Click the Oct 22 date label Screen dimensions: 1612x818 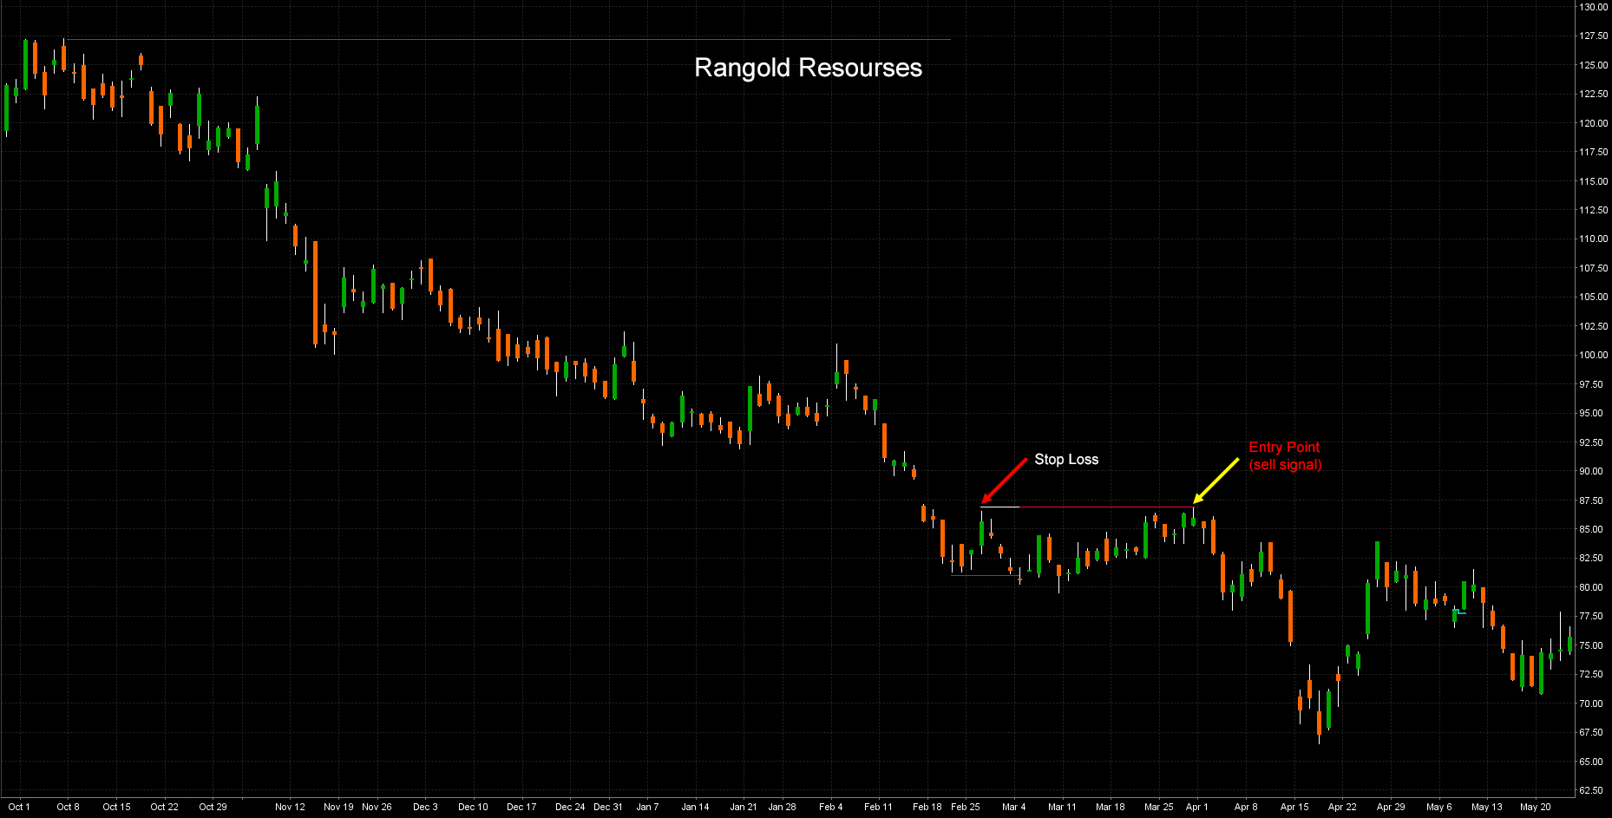(164, 807)
